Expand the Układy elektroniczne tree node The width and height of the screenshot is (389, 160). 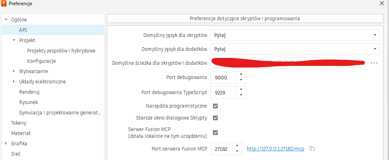[14, 81]
